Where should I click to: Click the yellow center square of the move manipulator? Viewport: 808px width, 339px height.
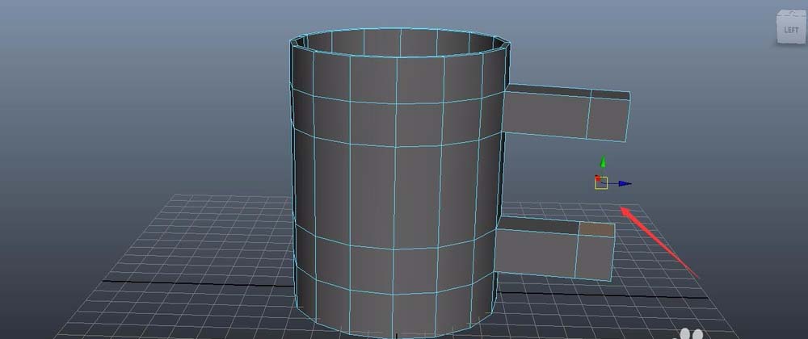click(x=601, y=183)
